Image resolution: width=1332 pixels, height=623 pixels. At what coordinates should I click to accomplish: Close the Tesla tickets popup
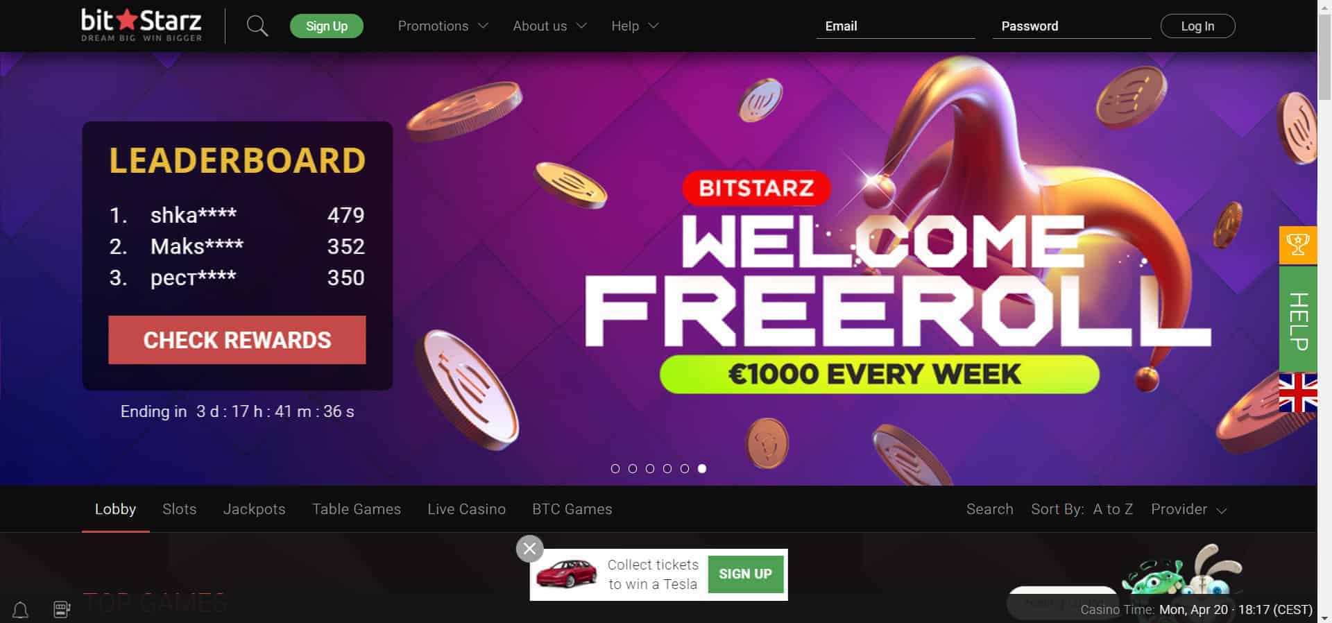(529, 549)
